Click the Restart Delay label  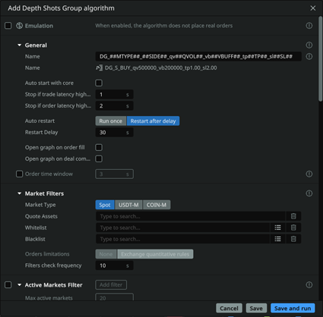tap(41, 132)
